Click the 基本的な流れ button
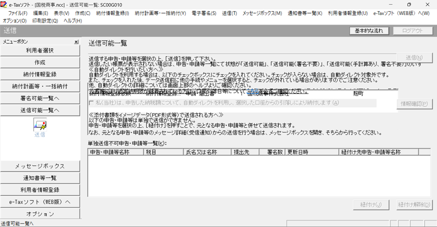The image size is (437, 227). [x=369, y=31]
